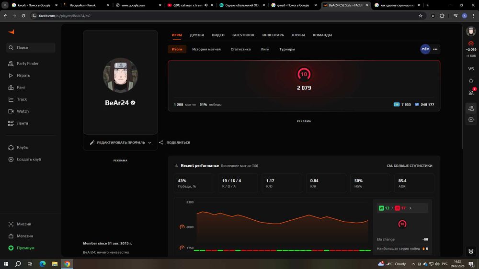
Task: Click the CS2 game selector icon
Action: [425, 49]
